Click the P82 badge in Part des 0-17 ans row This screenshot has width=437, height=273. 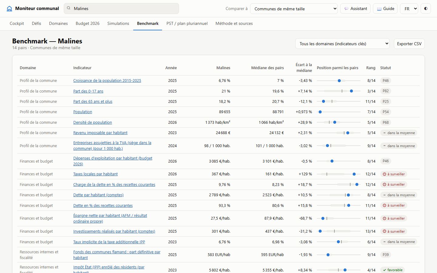point(386,91)
